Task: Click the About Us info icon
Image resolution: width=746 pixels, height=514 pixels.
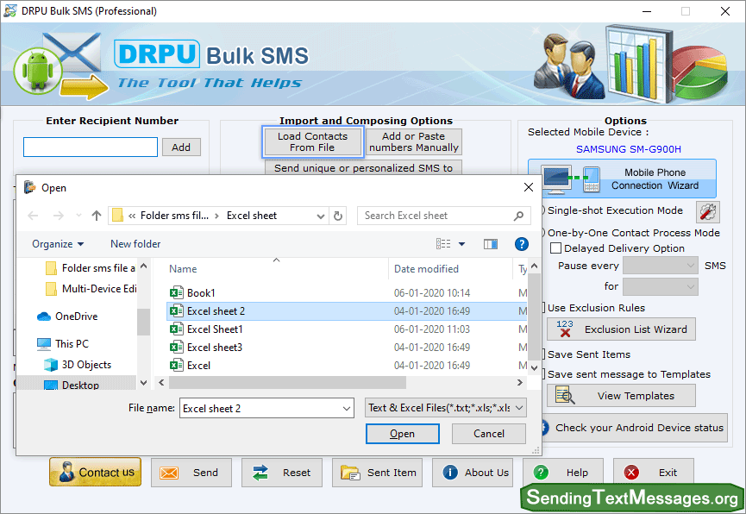Action: click(450, 472)
